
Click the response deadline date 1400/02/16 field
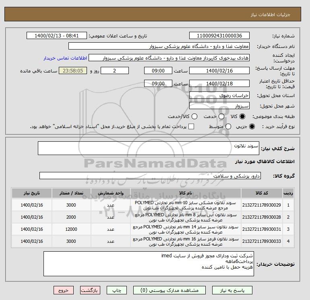click(219, 70)
